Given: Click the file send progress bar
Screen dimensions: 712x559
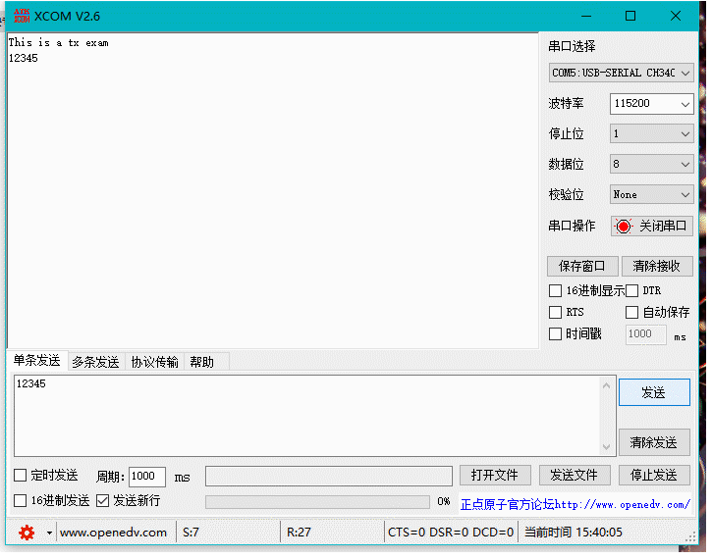Looking at the screenshot, I should [317, 502].
